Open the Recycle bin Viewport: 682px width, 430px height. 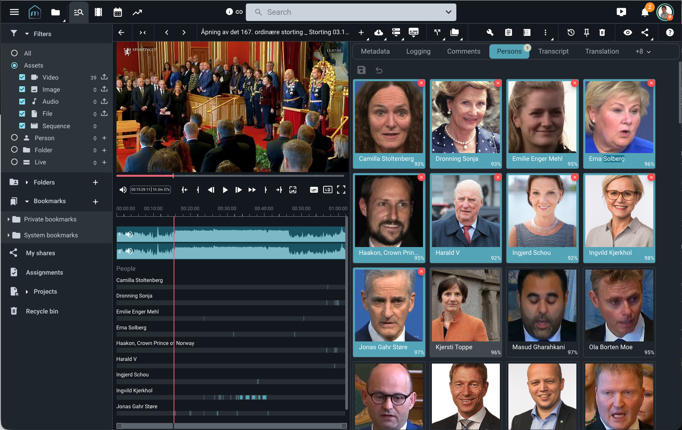coord(42,311)
